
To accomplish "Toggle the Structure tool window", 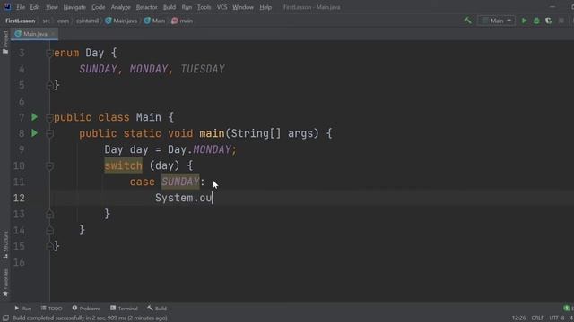I will 5,245.
